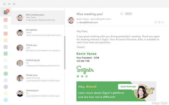
Task: Click the Sigstr logo in signature
Action: (85, 70)
